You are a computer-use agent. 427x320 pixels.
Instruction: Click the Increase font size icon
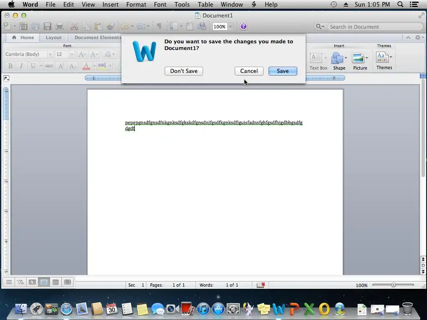click(82, 54)
